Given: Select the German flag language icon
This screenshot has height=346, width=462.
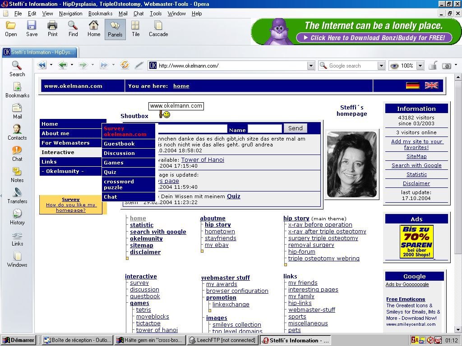Looking at the screenshot, I should click(412, 86).
